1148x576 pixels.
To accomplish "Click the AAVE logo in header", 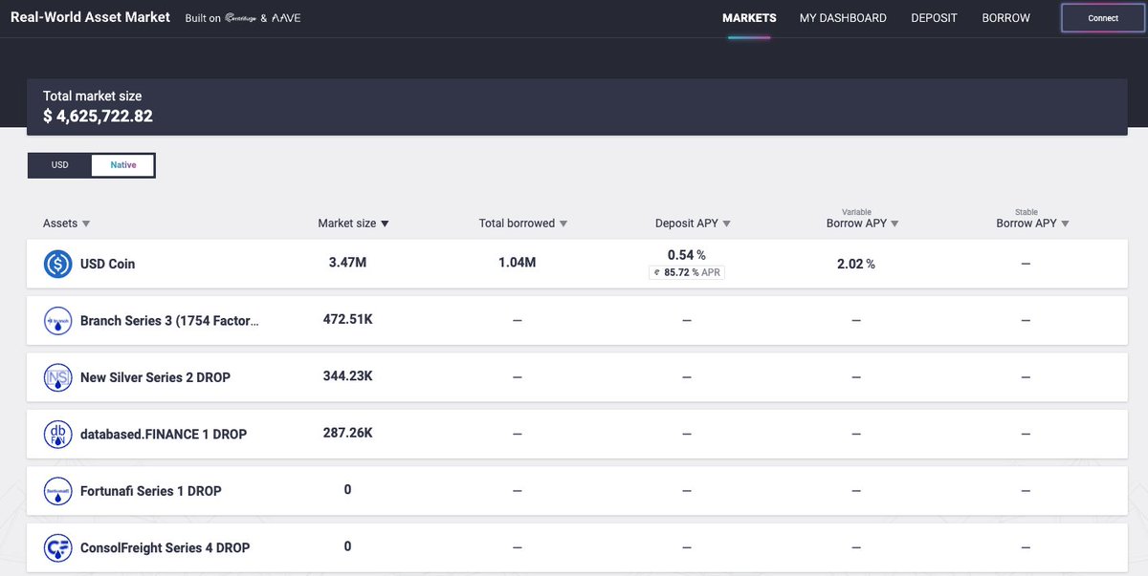I will pyautogui.click(x=285, y=18).
